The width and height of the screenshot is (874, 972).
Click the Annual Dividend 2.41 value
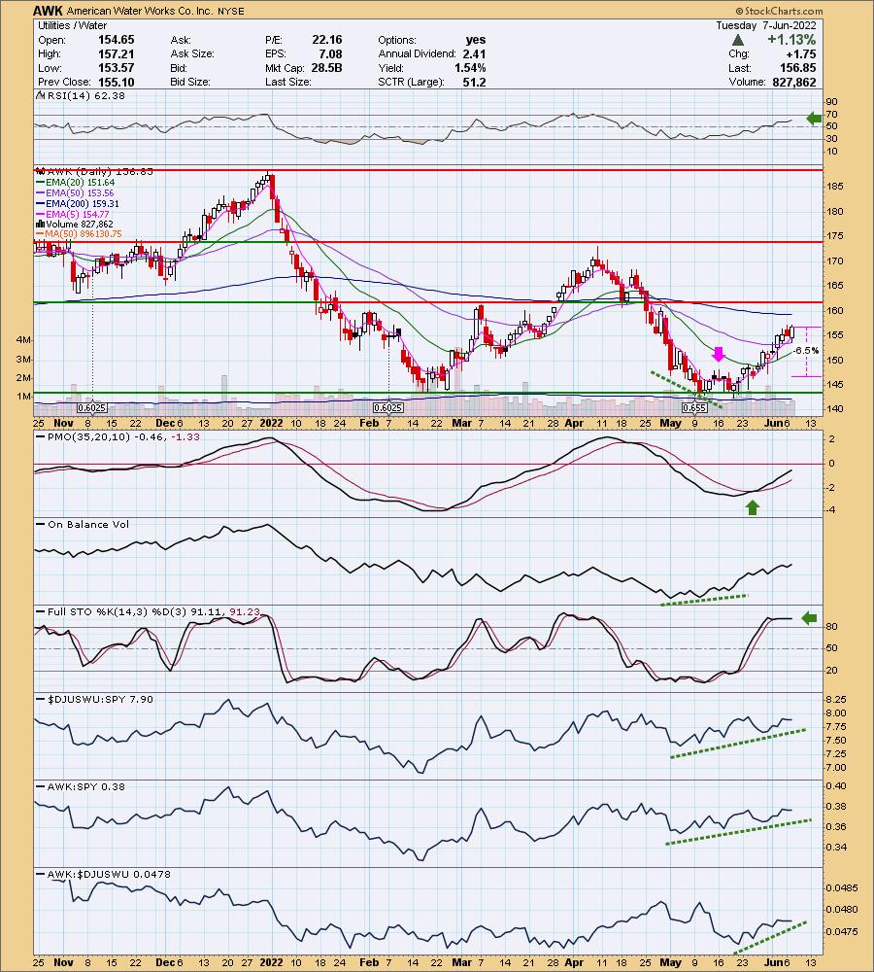(474, 53)
